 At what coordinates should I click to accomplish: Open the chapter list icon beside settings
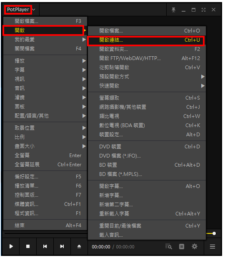point(182,246)
